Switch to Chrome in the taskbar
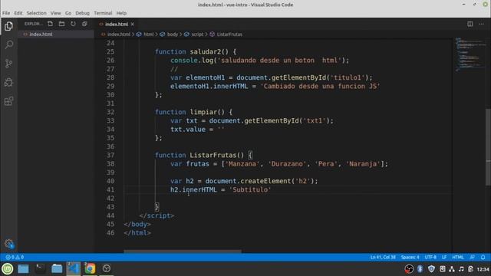Screen dimensions: 491x276 pyautogui.click(x=90, y=269)
